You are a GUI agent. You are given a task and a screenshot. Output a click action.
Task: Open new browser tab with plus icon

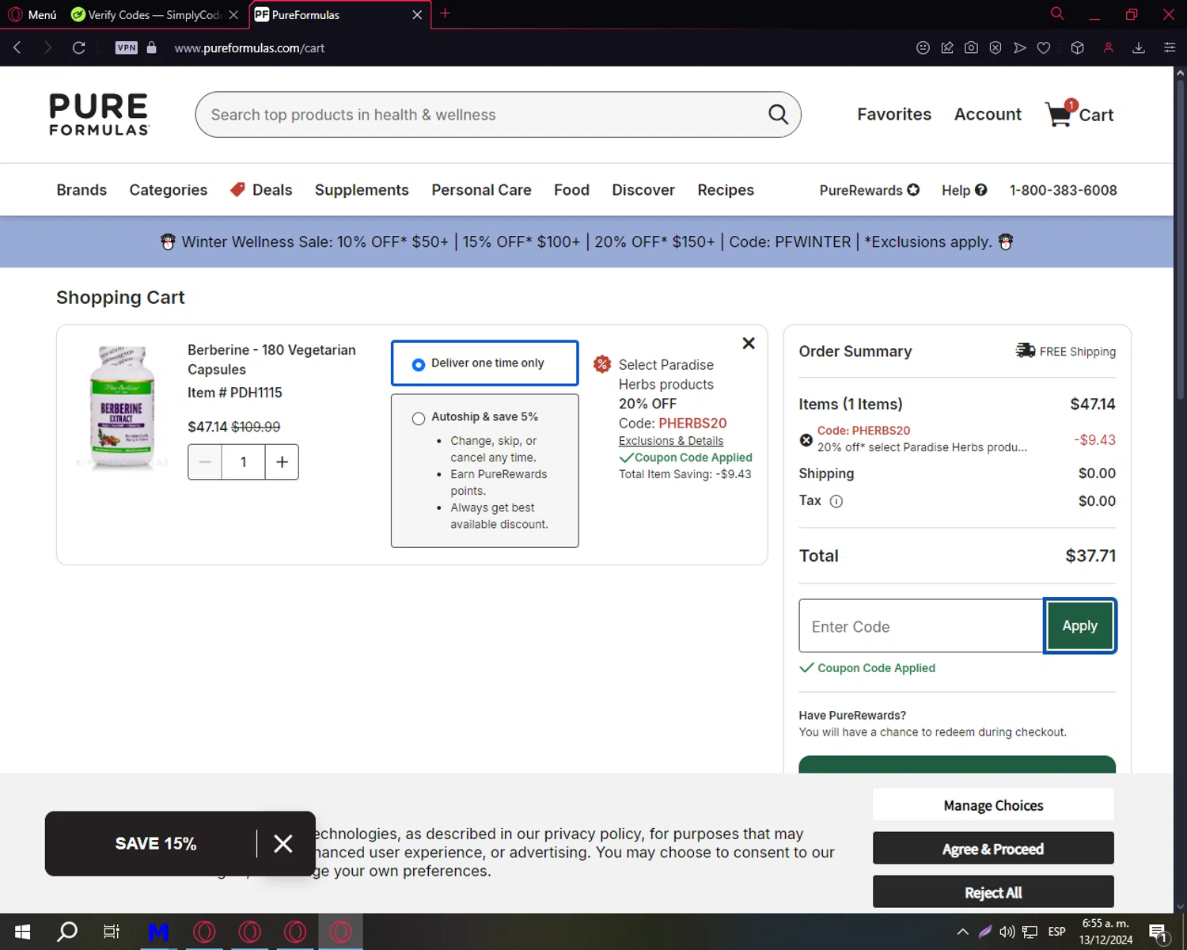[x=445, y=13]
